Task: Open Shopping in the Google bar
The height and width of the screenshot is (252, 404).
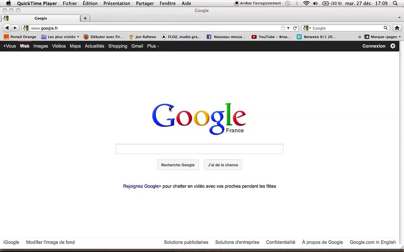Action: tap(118, 46)
